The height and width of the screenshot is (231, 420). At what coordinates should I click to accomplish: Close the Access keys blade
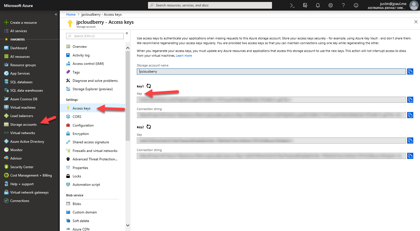click(x=416, y=22)
